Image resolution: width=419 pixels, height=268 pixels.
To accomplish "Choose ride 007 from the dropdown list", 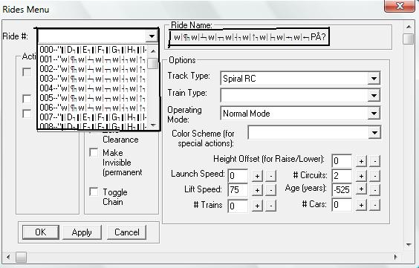I will 93,117.
